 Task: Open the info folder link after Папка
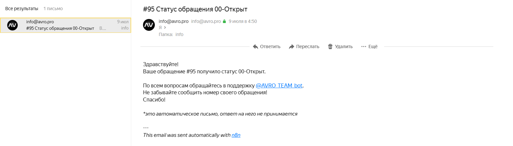[x=179, y=34]
